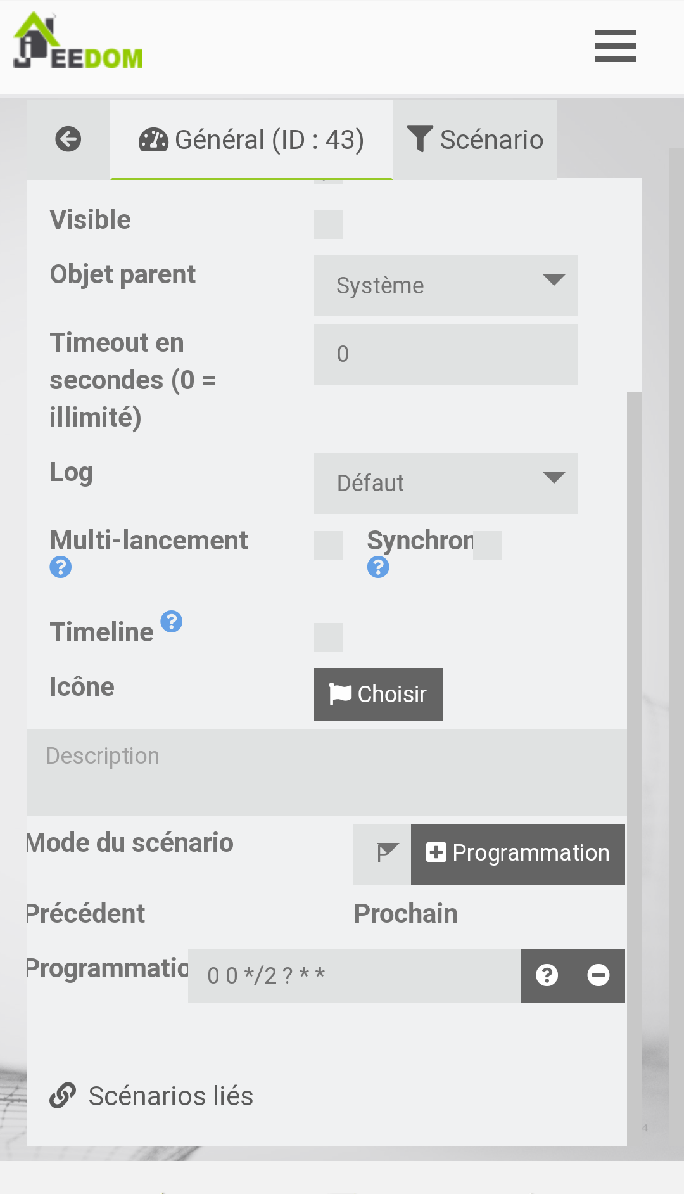Select the Général (ID : 43) tab
The image size is (684, 1194).
(251, 140)
